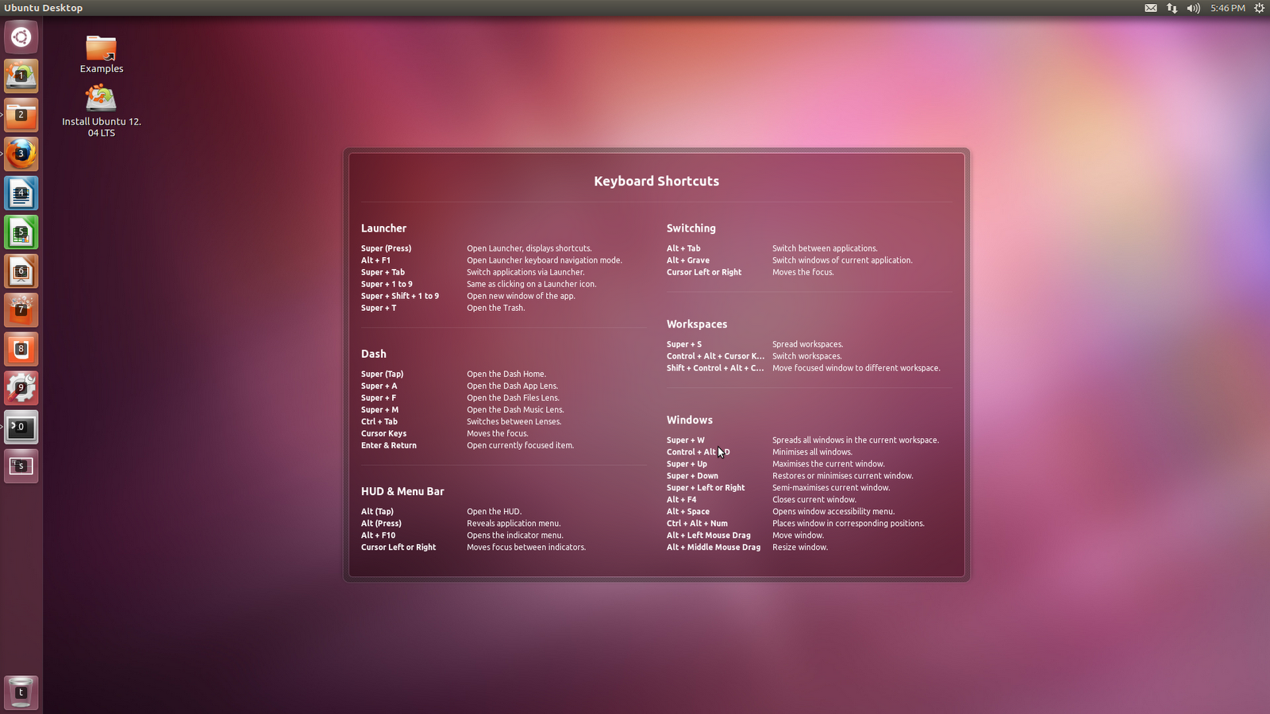1270x714 pixels.
Task: Open the Workspace Switcher
Action: [21, 466]
